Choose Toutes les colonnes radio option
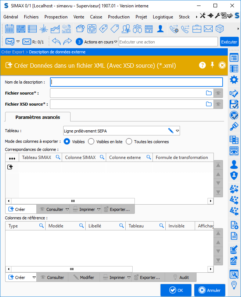Screen dimensions: 241x297 tap(129, 141)
